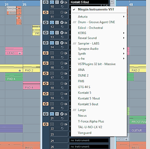This screenshot has height=149, width=150.
Task: Open the instrument editor for slot 13
Action: coord(62,33)
